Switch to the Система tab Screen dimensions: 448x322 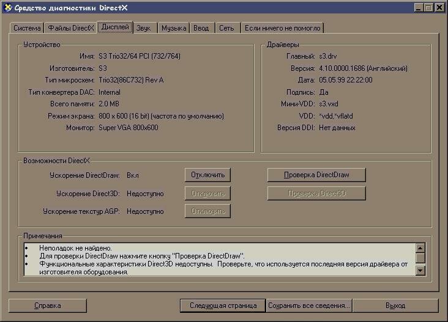(x=27, y=28)
